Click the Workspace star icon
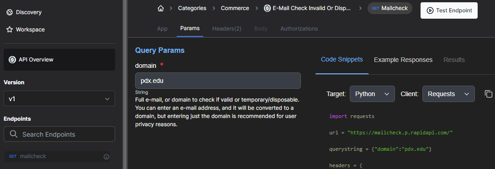The image size is (495, 169). 10,30
